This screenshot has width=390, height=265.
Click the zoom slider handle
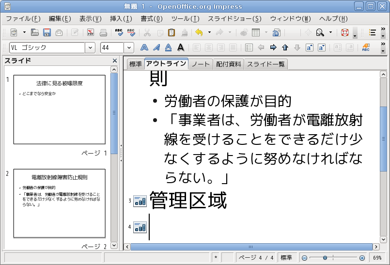point(325,258)
